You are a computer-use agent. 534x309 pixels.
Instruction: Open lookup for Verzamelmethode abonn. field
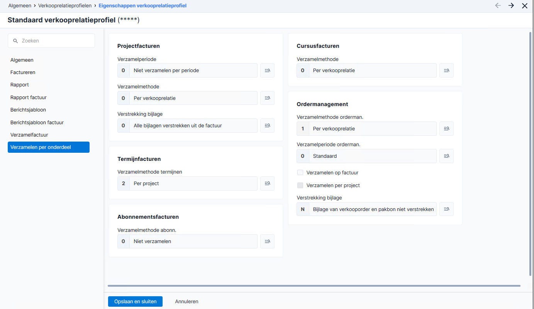click(267, 241)
